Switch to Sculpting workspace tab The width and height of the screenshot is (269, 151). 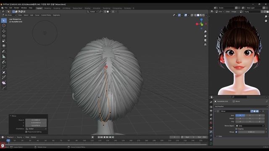(57, 8)
